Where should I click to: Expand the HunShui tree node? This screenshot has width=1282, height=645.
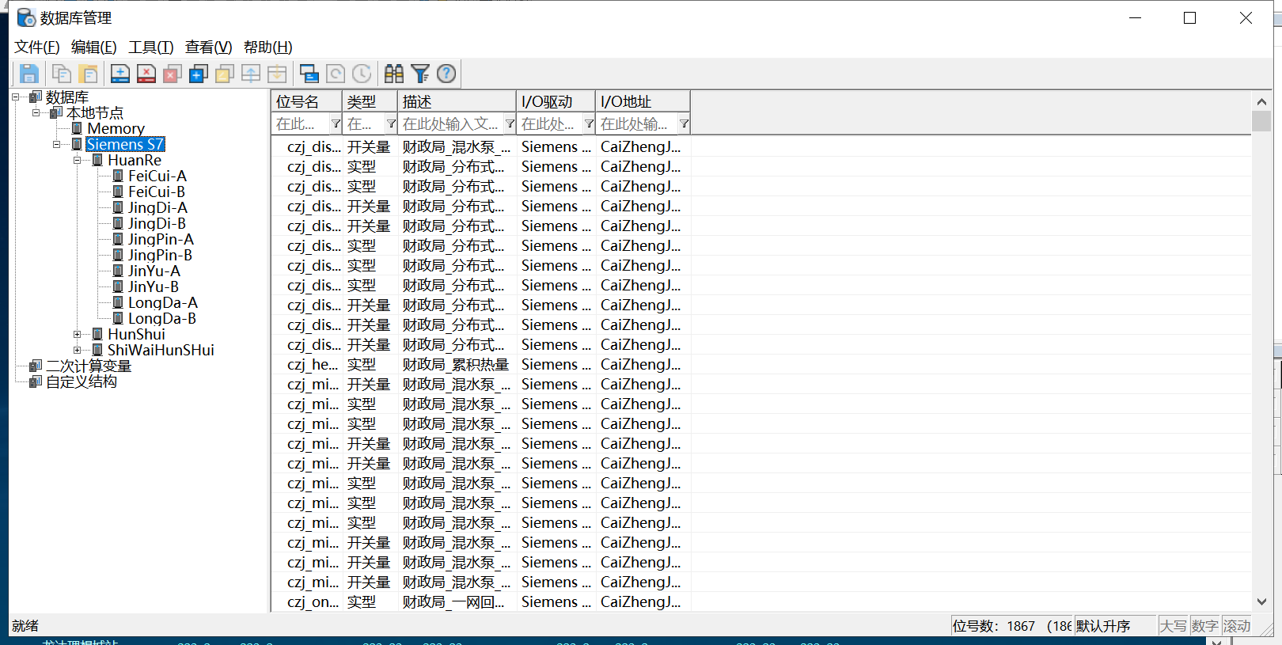78,334
